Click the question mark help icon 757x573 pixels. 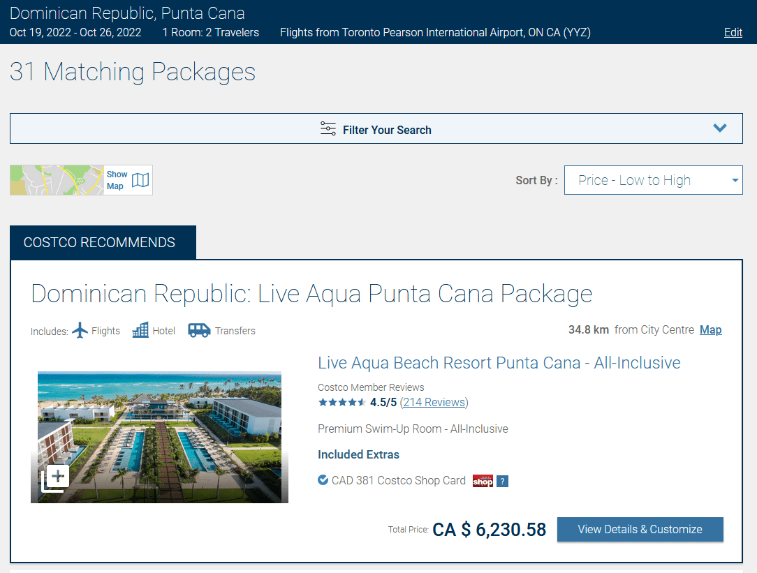point(503,481)
